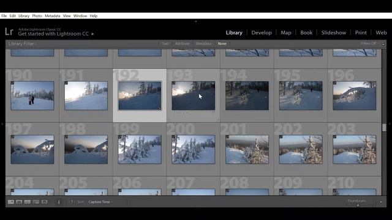The image size is (392, 220).
Task: Select None in Library Filter
Action: 222,43
